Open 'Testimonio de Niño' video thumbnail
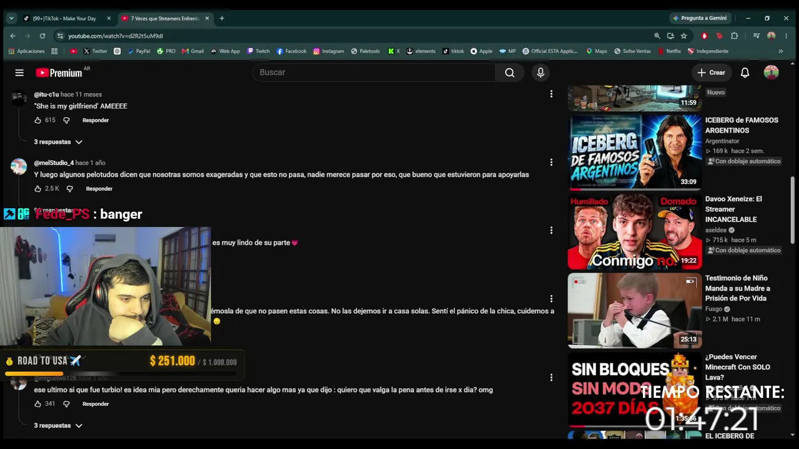Viewport: 799px width, 449px height. click(x=635, y=311)
